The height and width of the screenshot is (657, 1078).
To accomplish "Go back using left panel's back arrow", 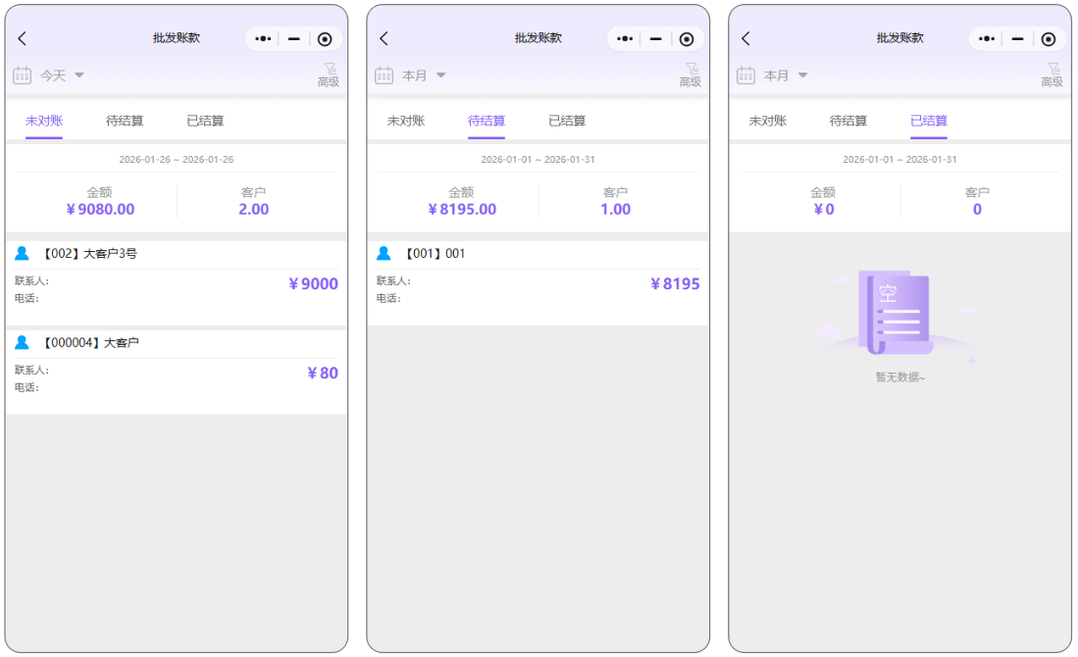I will [22, 38].
